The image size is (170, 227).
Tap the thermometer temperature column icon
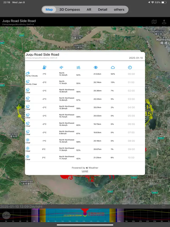[44, 67]
